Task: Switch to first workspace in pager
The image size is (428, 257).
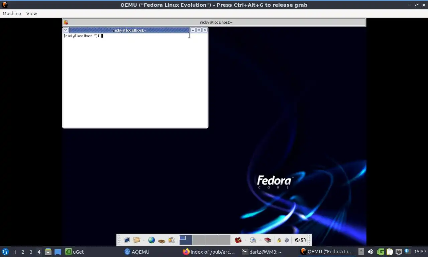Action: click(x=186, y=240)
